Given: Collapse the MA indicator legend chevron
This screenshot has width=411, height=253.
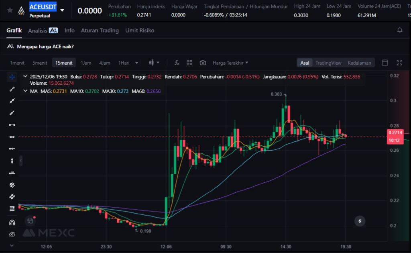Looking at the screenshot, I should tap(25, 91).
